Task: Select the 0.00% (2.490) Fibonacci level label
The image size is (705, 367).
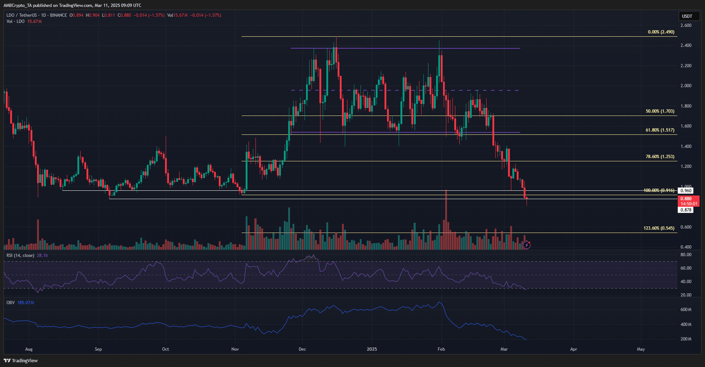Action: click(660, 32)
